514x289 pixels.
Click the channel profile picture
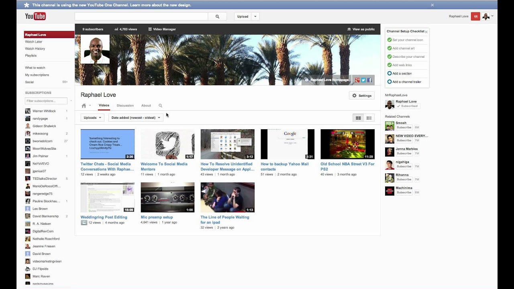tap(95, 49)
